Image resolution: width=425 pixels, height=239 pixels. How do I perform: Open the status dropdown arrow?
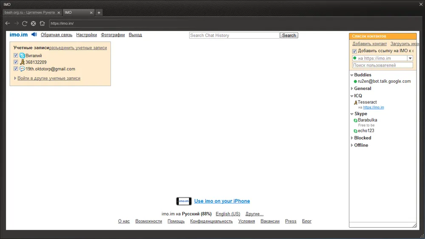tap(410, 58)
